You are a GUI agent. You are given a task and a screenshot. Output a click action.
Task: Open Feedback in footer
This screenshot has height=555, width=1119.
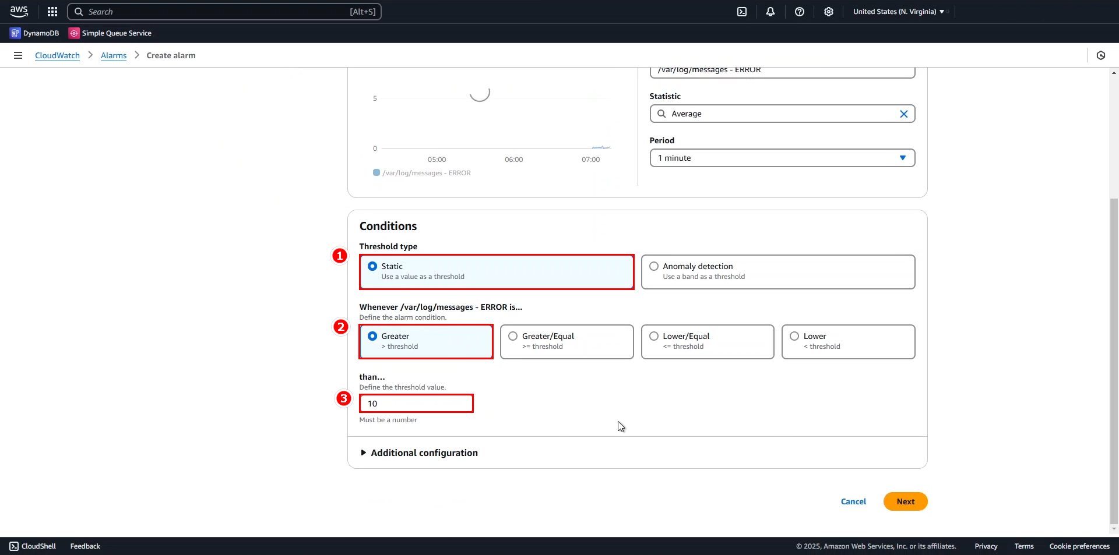85,546
